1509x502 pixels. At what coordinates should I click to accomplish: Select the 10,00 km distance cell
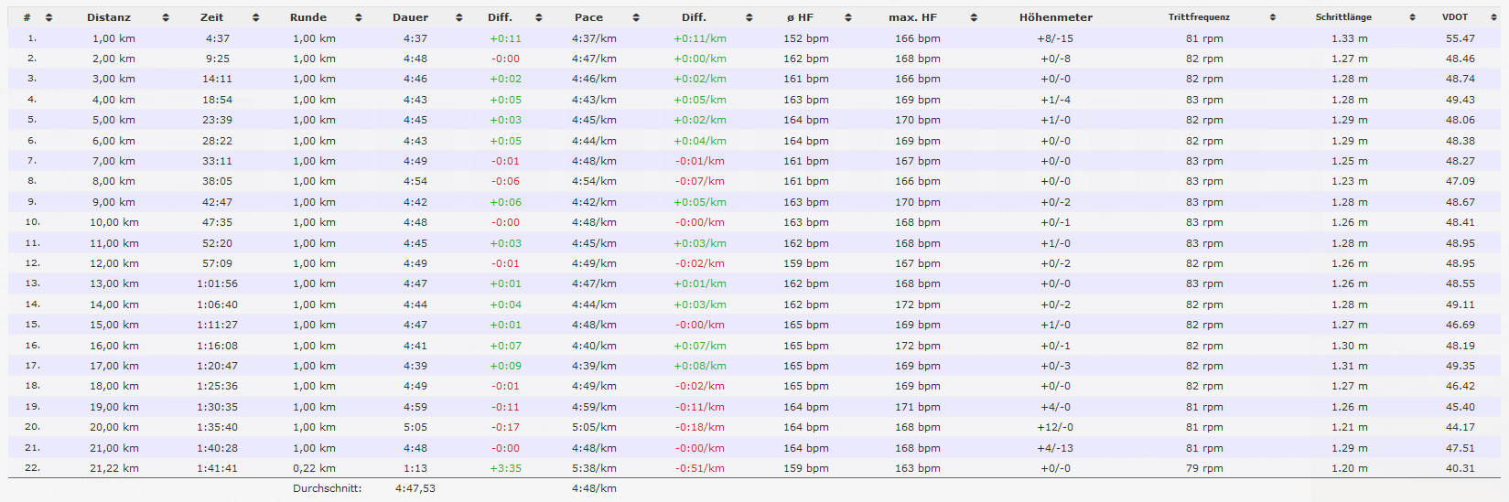pyautogui.click(x=114, y=222)
